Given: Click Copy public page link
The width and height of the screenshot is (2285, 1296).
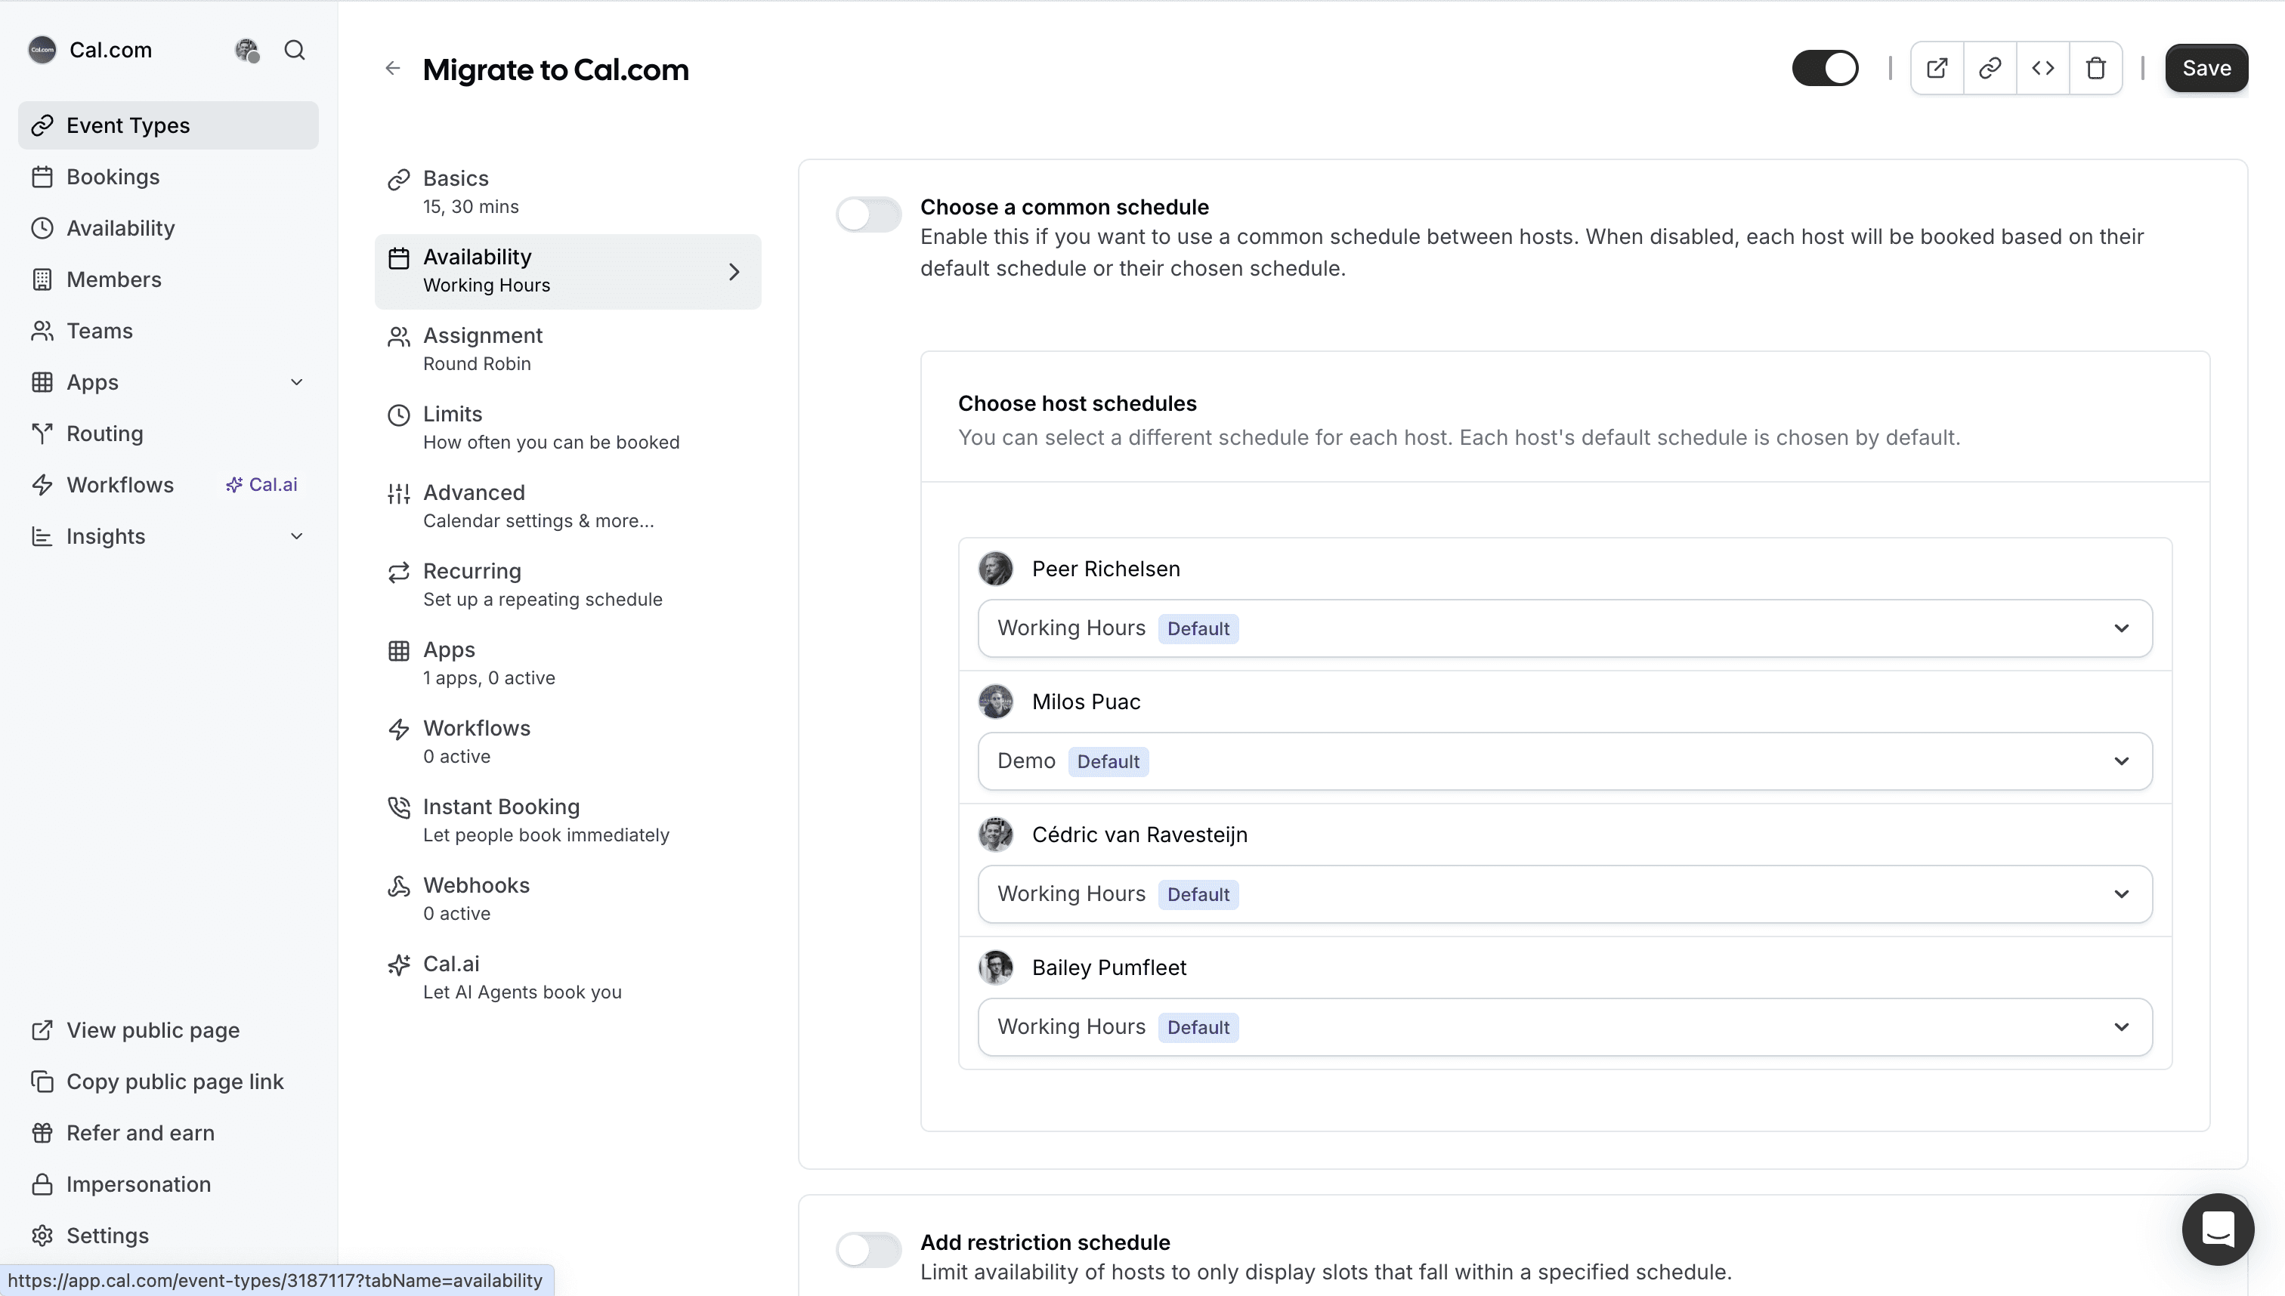Looking at the screenshot, I should 169,1082.
